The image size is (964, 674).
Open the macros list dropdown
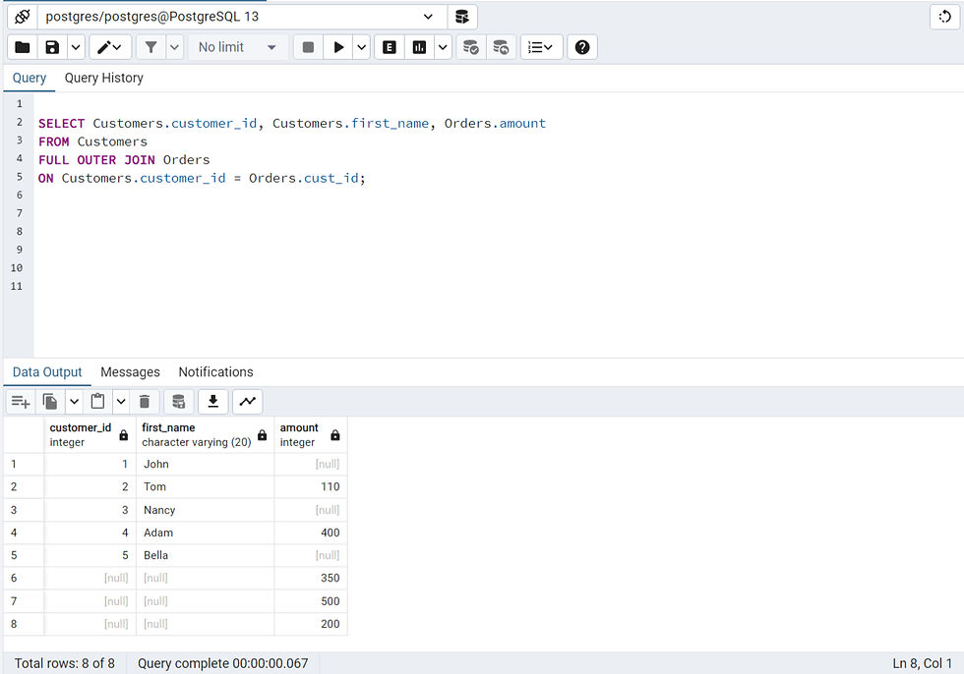[542, 47]
